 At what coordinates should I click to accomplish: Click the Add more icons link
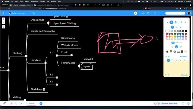[x=184, y=57]
